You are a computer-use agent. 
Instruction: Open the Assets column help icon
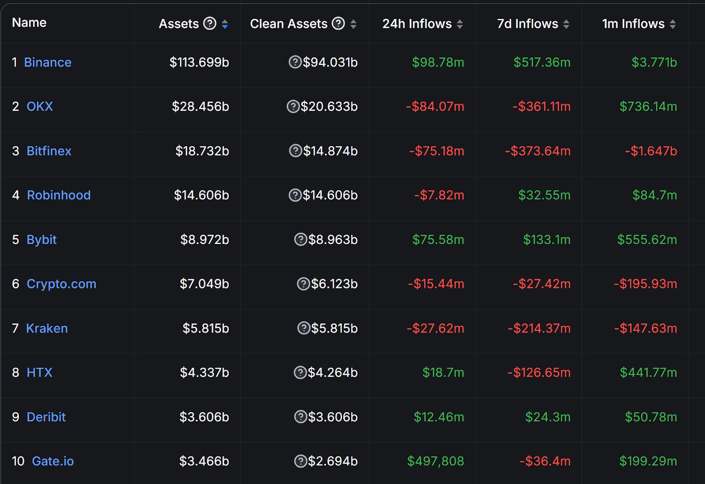click(x=210, y=23)
